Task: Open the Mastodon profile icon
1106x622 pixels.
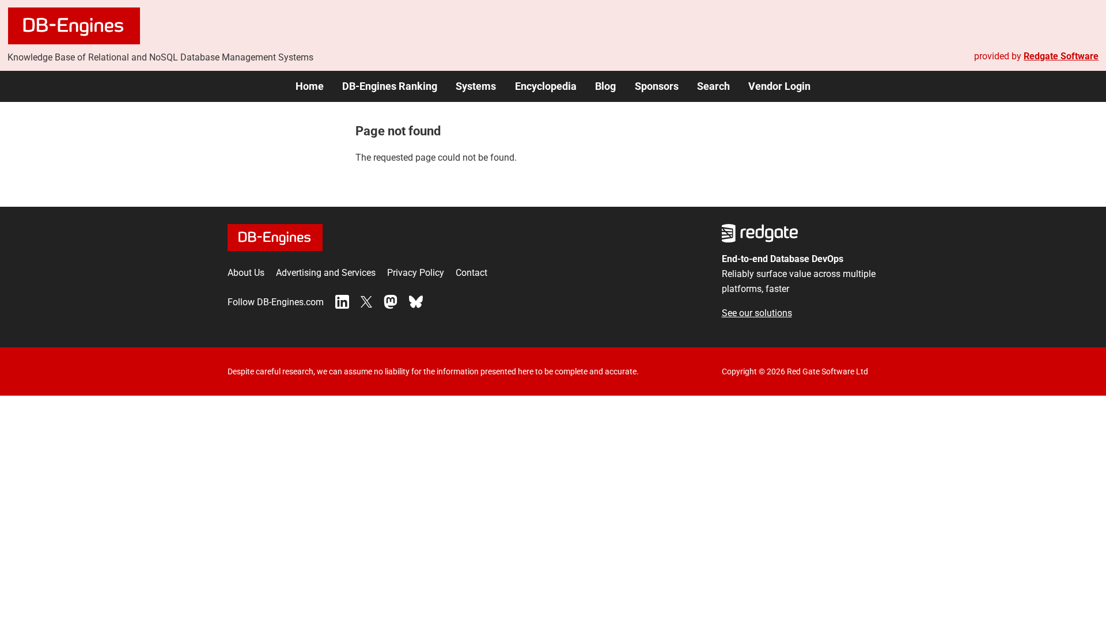Action: pyautogui.click(x=391, y=302)
